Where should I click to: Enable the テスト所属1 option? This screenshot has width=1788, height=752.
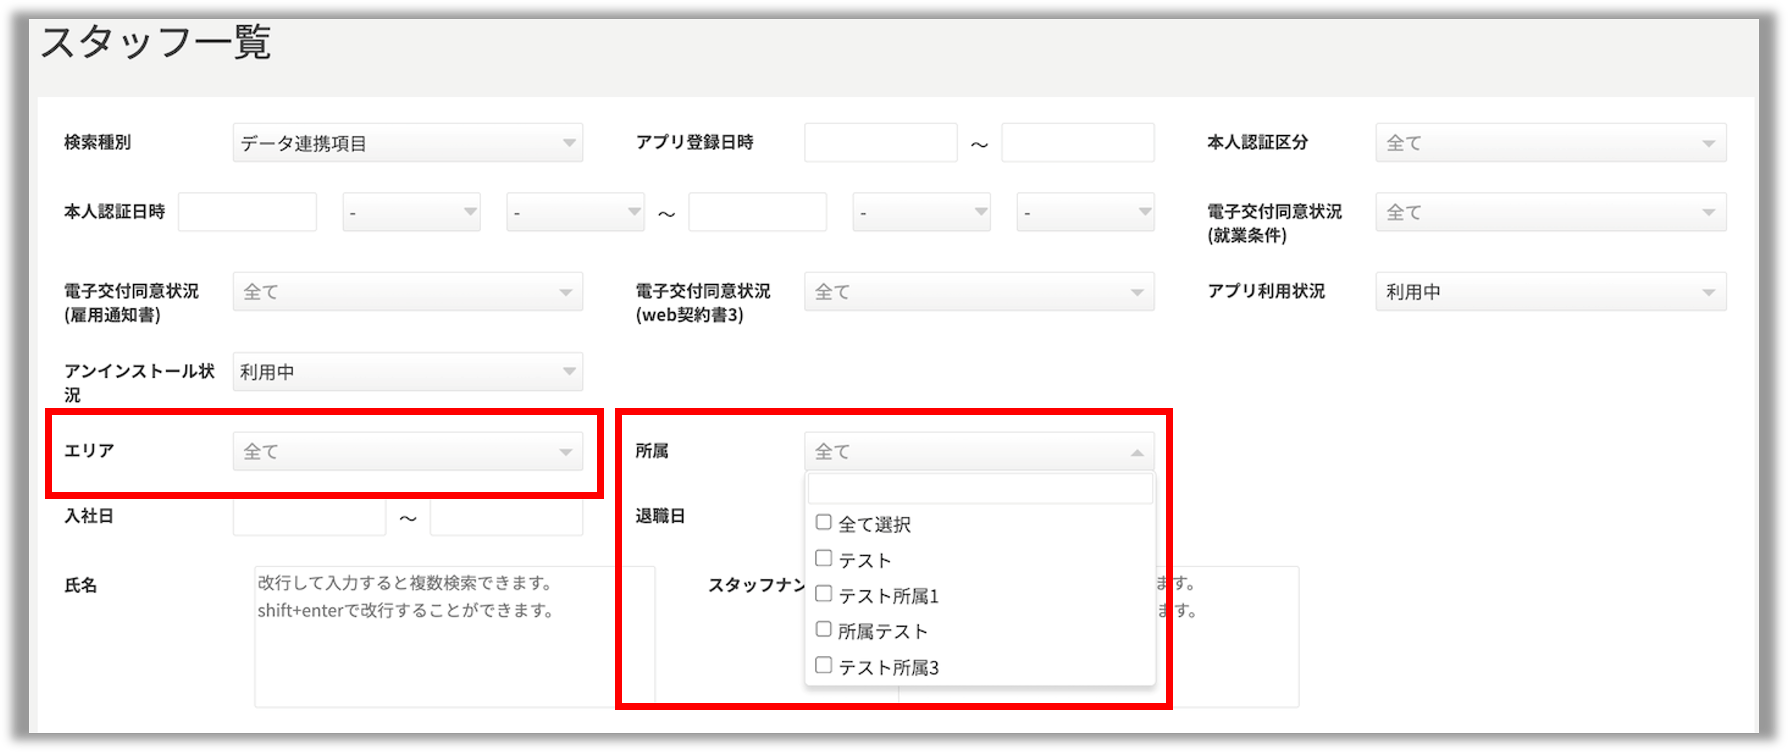click(x=823, y=594)
